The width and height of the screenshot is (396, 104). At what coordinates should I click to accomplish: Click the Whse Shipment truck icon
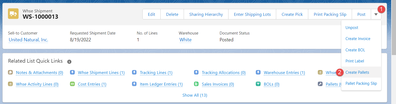13,14
